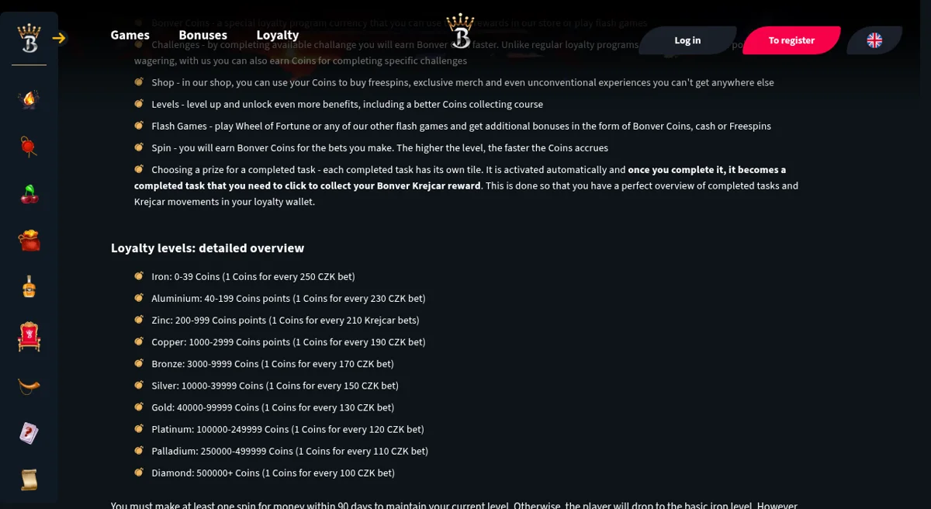Viewport: 931px width, 509px height.
Task: Click the Log in button
Action: click(687, 40)
